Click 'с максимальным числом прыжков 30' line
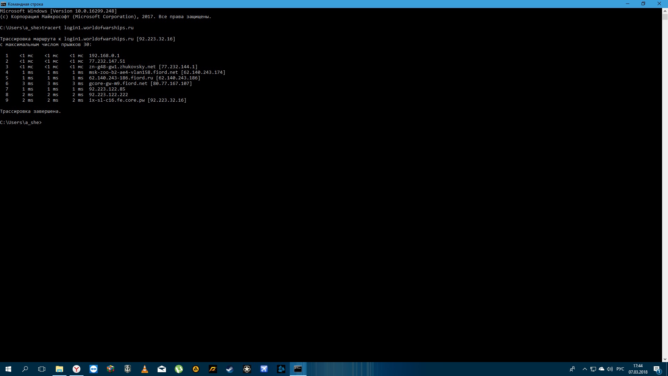Image resolution: width=668 pixels, height=376 pixels. pos(46,45)
